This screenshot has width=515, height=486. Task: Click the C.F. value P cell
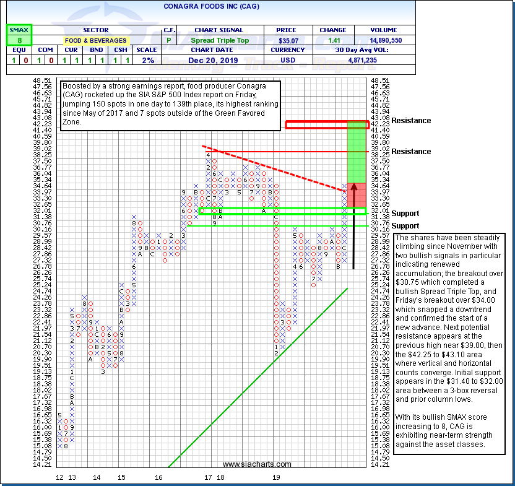click(168, 40)
